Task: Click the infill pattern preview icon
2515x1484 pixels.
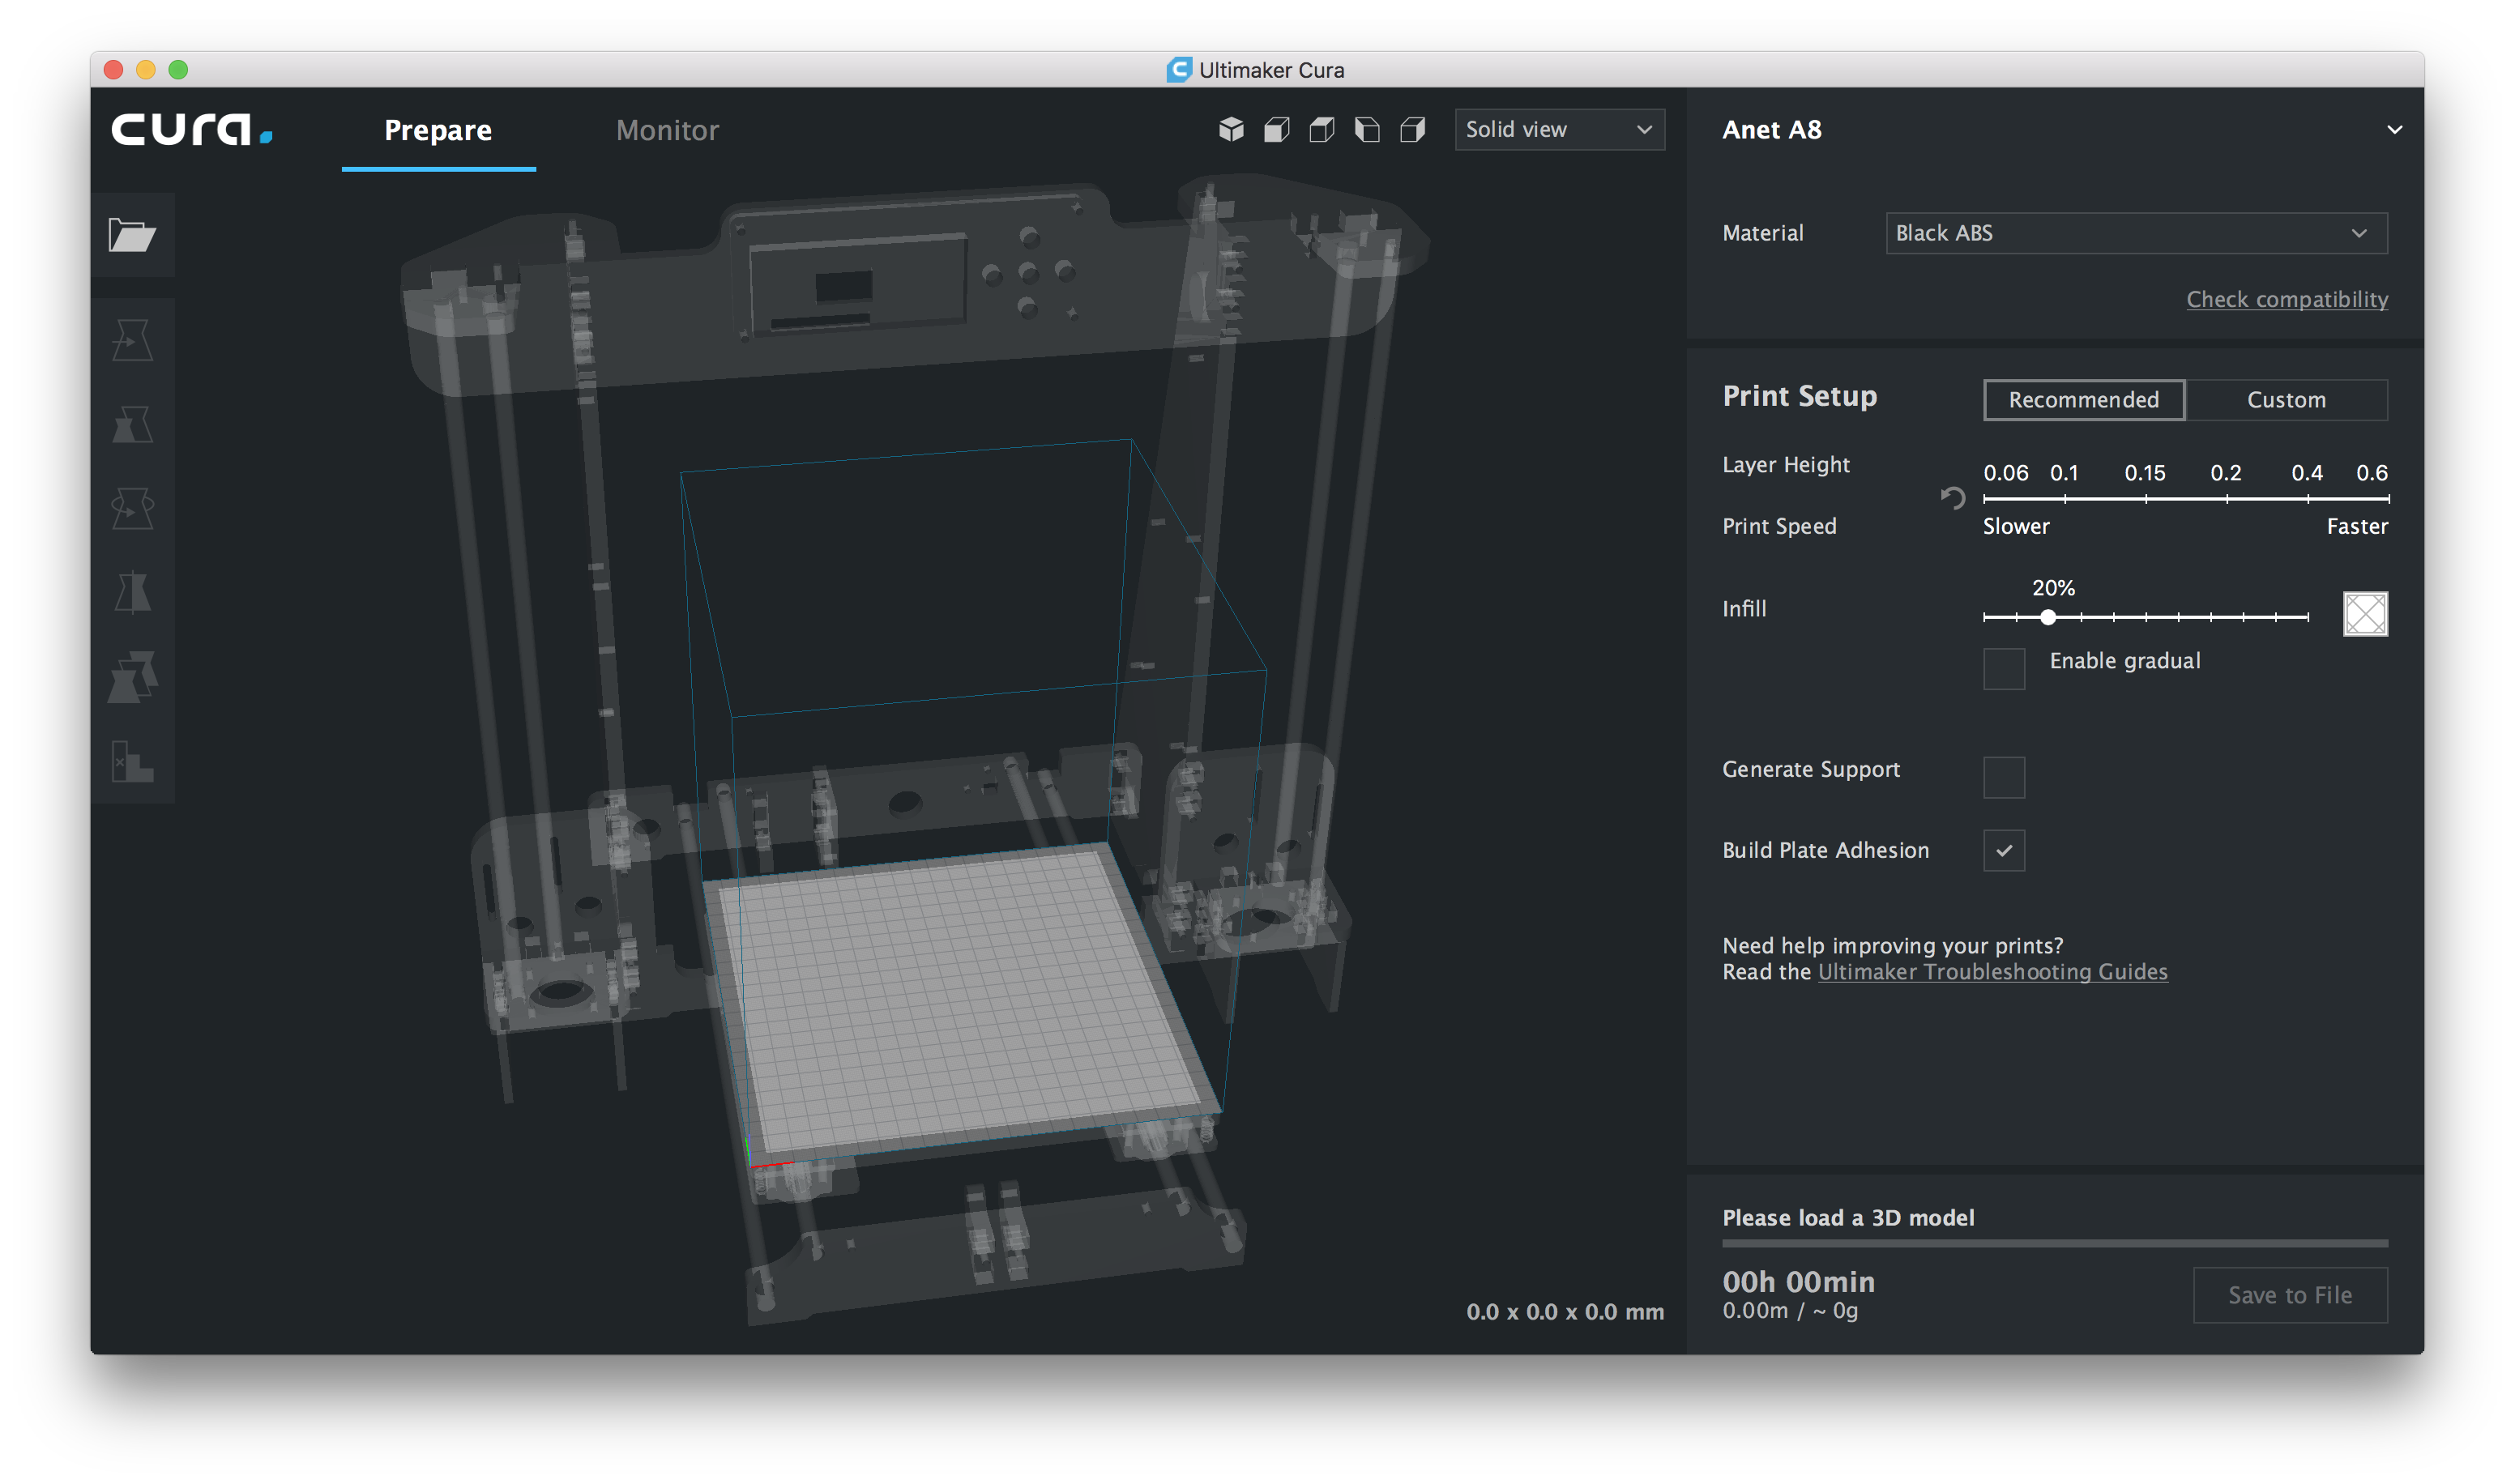Action: click(x=2365, y=614)
